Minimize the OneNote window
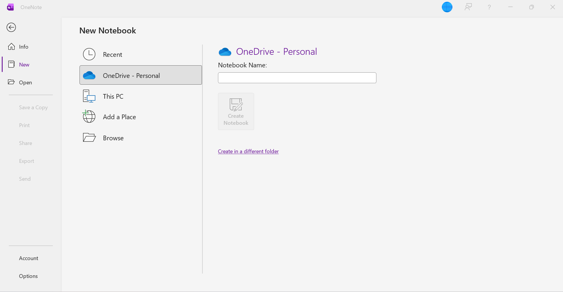 [x=510, y=7]
